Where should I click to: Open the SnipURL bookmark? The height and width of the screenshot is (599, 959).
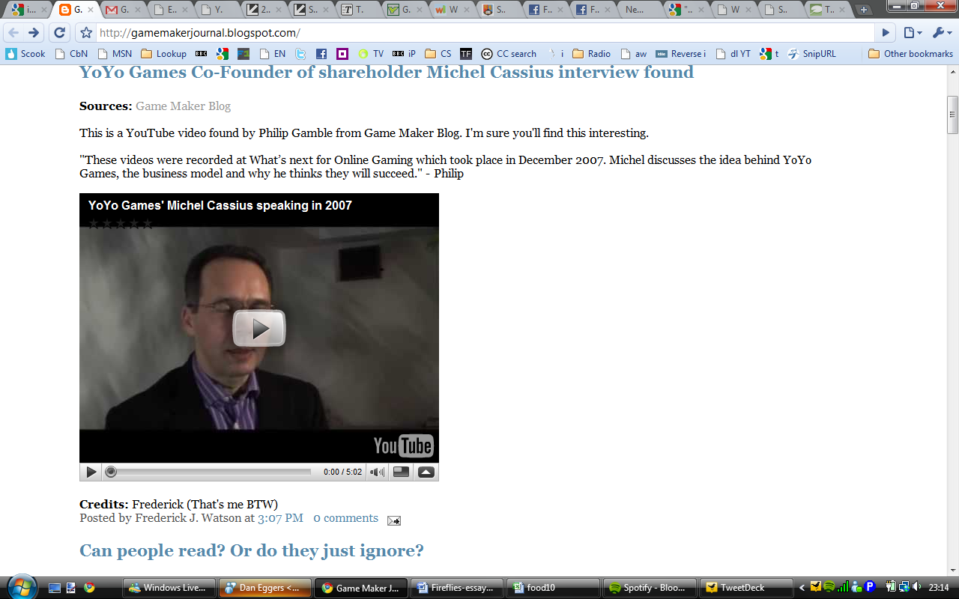[811, 54]
